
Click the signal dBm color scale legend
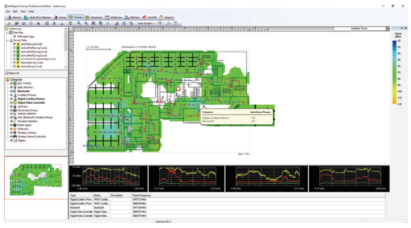[x=395, y=73]
